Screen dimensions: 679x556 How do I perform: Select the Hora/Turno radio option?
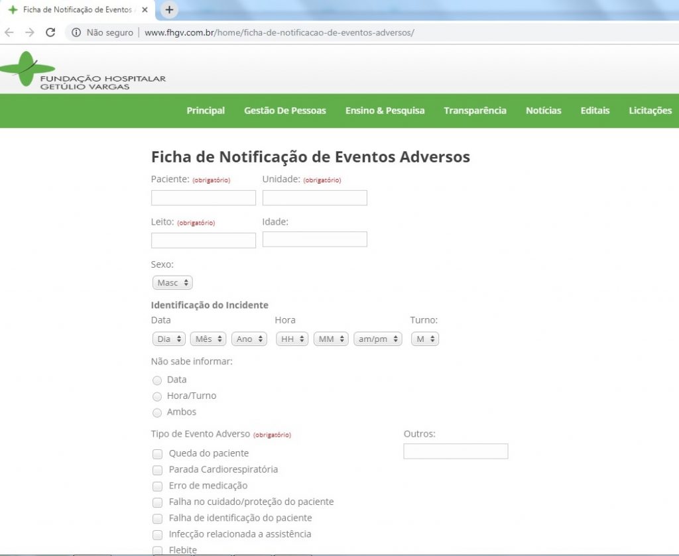157,396
